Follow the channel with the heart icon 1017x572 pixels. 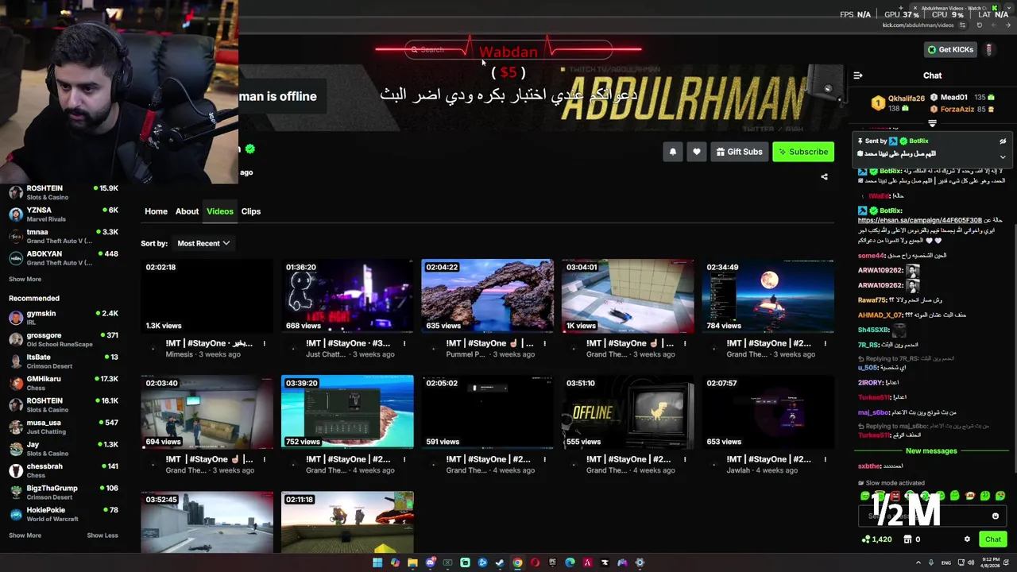(697, 152)
